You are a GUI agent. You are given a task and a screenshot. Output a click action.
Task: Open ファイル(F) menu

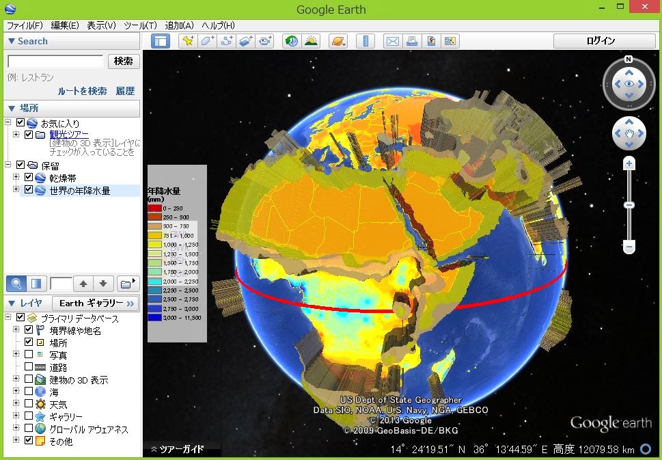[25, 25]
